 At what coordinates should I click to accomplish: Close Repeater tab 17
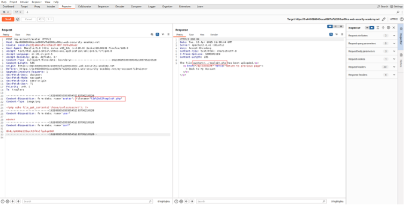(20, 12)
